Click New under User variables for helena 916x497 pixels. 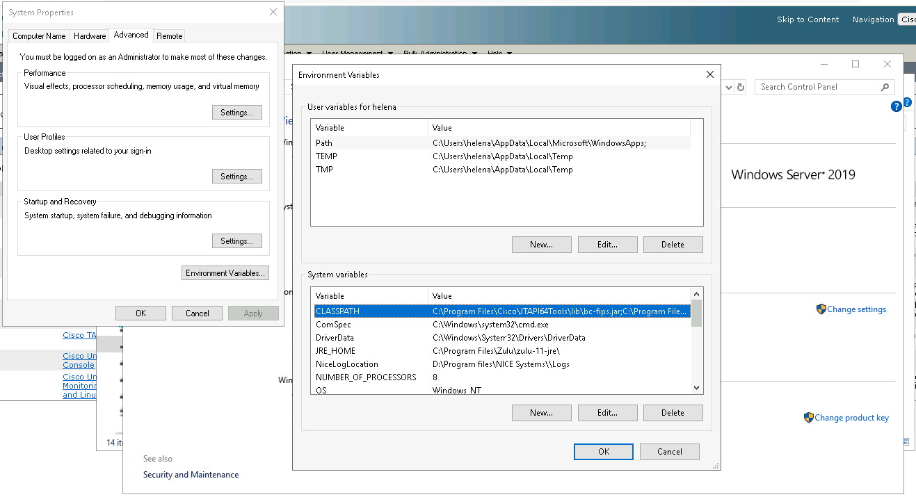541,245
